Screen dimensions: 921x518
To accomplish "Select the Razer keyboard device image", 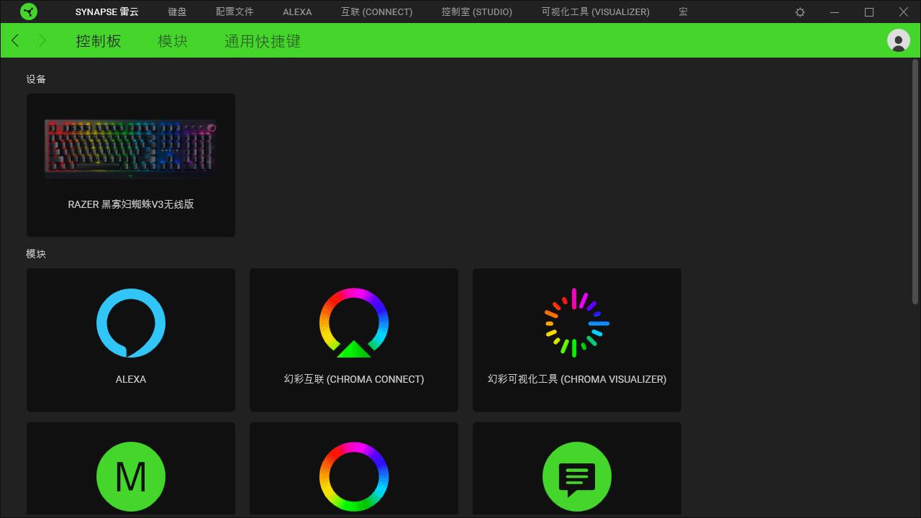I will [130, 148].
